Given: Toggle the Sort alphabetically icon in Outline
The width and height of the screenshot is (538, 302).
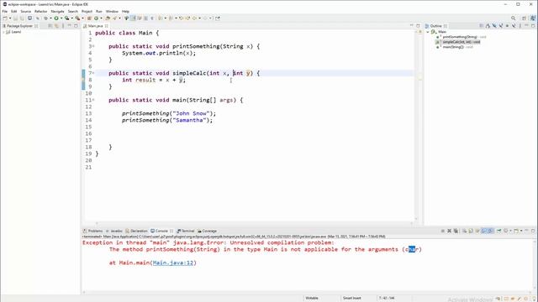Looking at the screenshot, I should pyautogui.click(x=488, y=26).
